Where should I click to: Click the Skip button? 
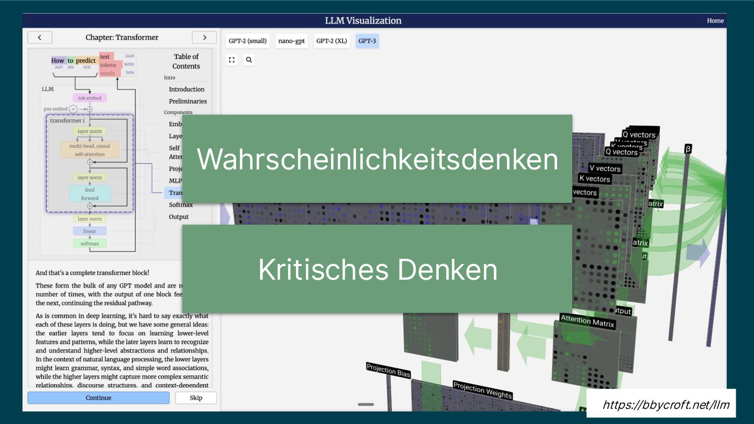196,398
